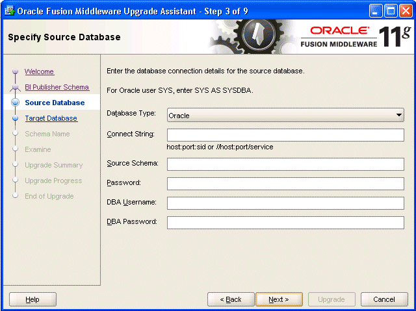
Task: Click the Welcome step bullet icon
Action: (x=16, y=71)
